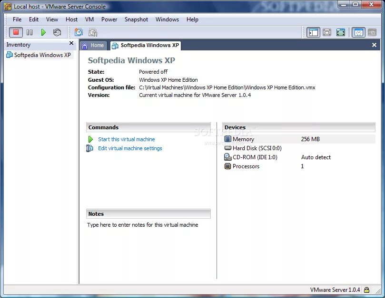Select the Processors device row
The width and height of the screenshot is (385, 298).
click(299, 166)
